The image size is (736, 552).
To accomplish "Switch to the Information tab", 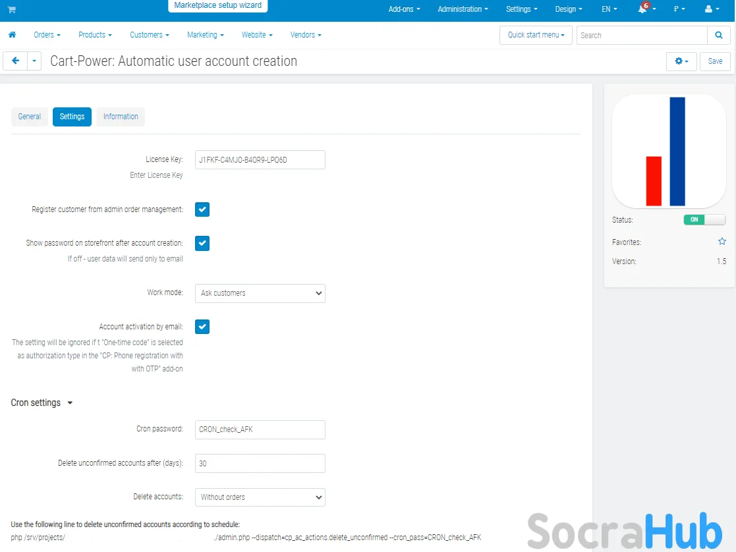I will coord(121,117).
